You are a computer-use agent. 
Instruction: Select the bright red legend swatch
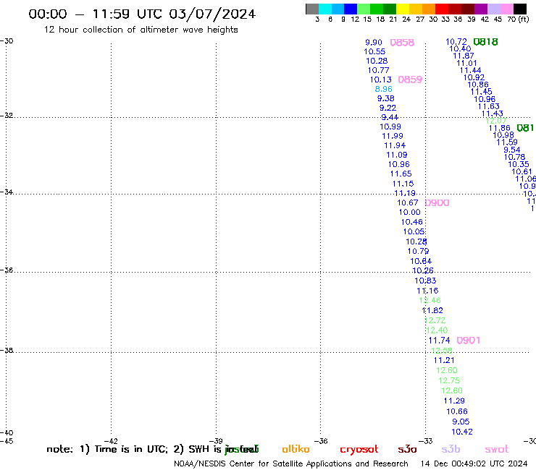[442, 9]
